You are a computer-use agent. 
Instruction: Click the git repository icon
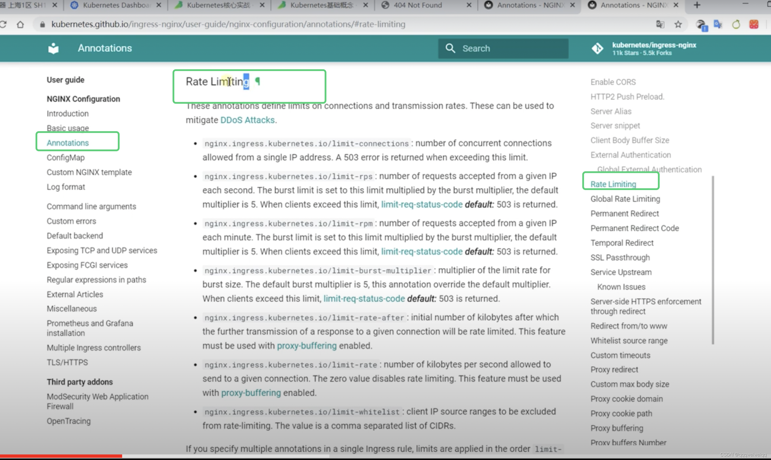[597, 48]
